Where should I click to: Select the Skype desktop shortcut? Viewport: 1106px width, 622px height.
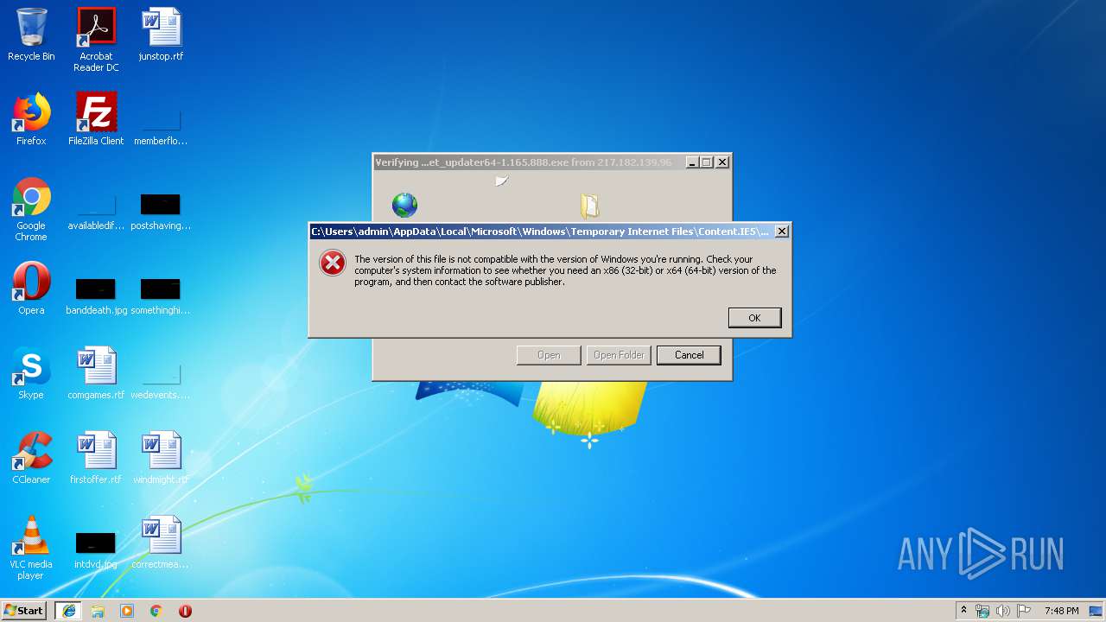coord(31,373)
